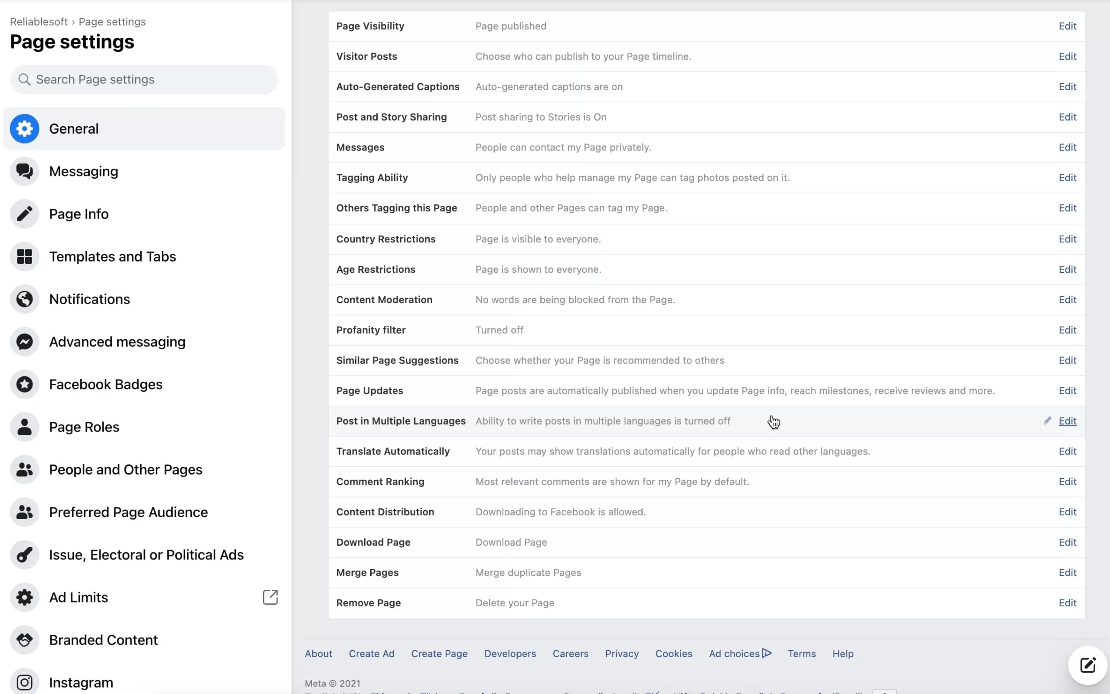Image resolution: width=1110 pixels, height=694 pixels.
Task: Click the People and Other Pages icon
Action: [x=24, y=470]
